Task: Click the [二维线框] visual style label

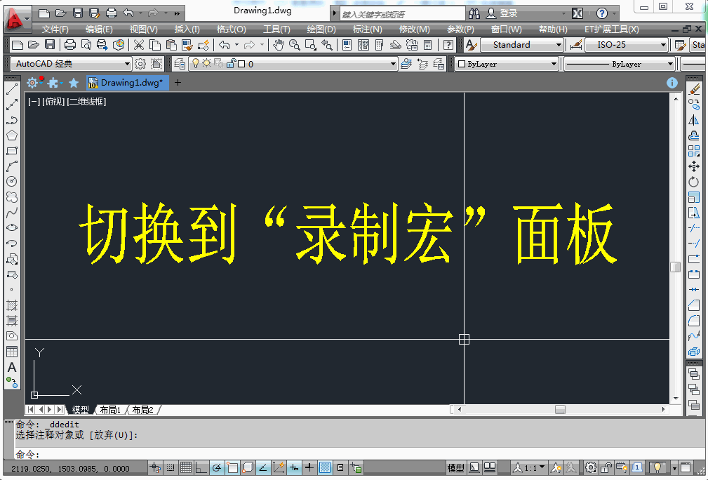Action: pyautogui.click(x=86, y=102)
